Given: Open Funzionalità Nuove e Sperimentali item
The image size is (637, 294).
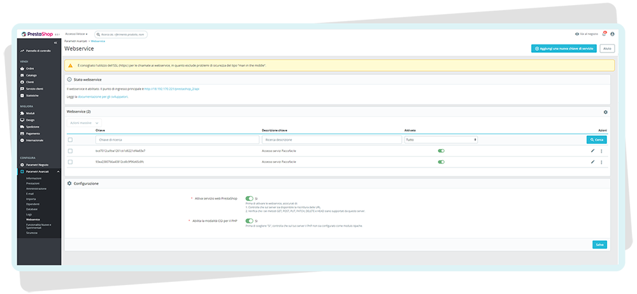Looking at the screenshot, I should (39, 226).
